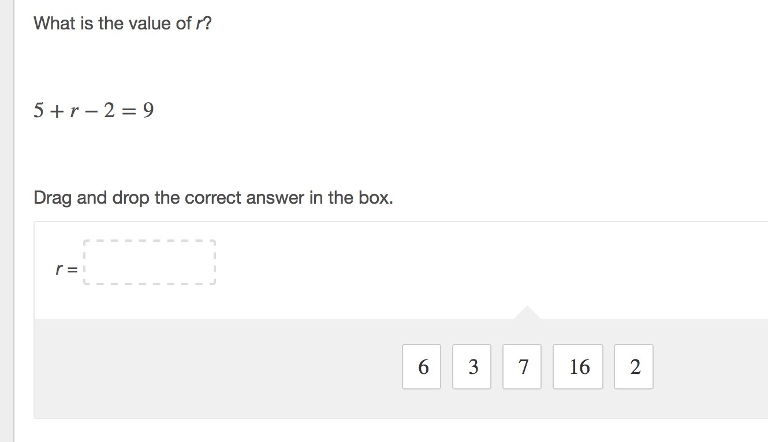Click the dashed answer drop box
The image size is (768, 442).
[150, 263]
